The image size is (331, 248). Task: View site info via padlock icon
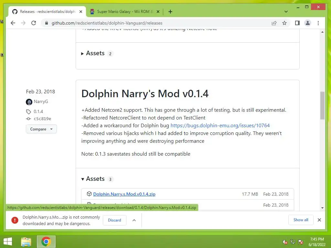pyautogui.click(x=47, y=23)
